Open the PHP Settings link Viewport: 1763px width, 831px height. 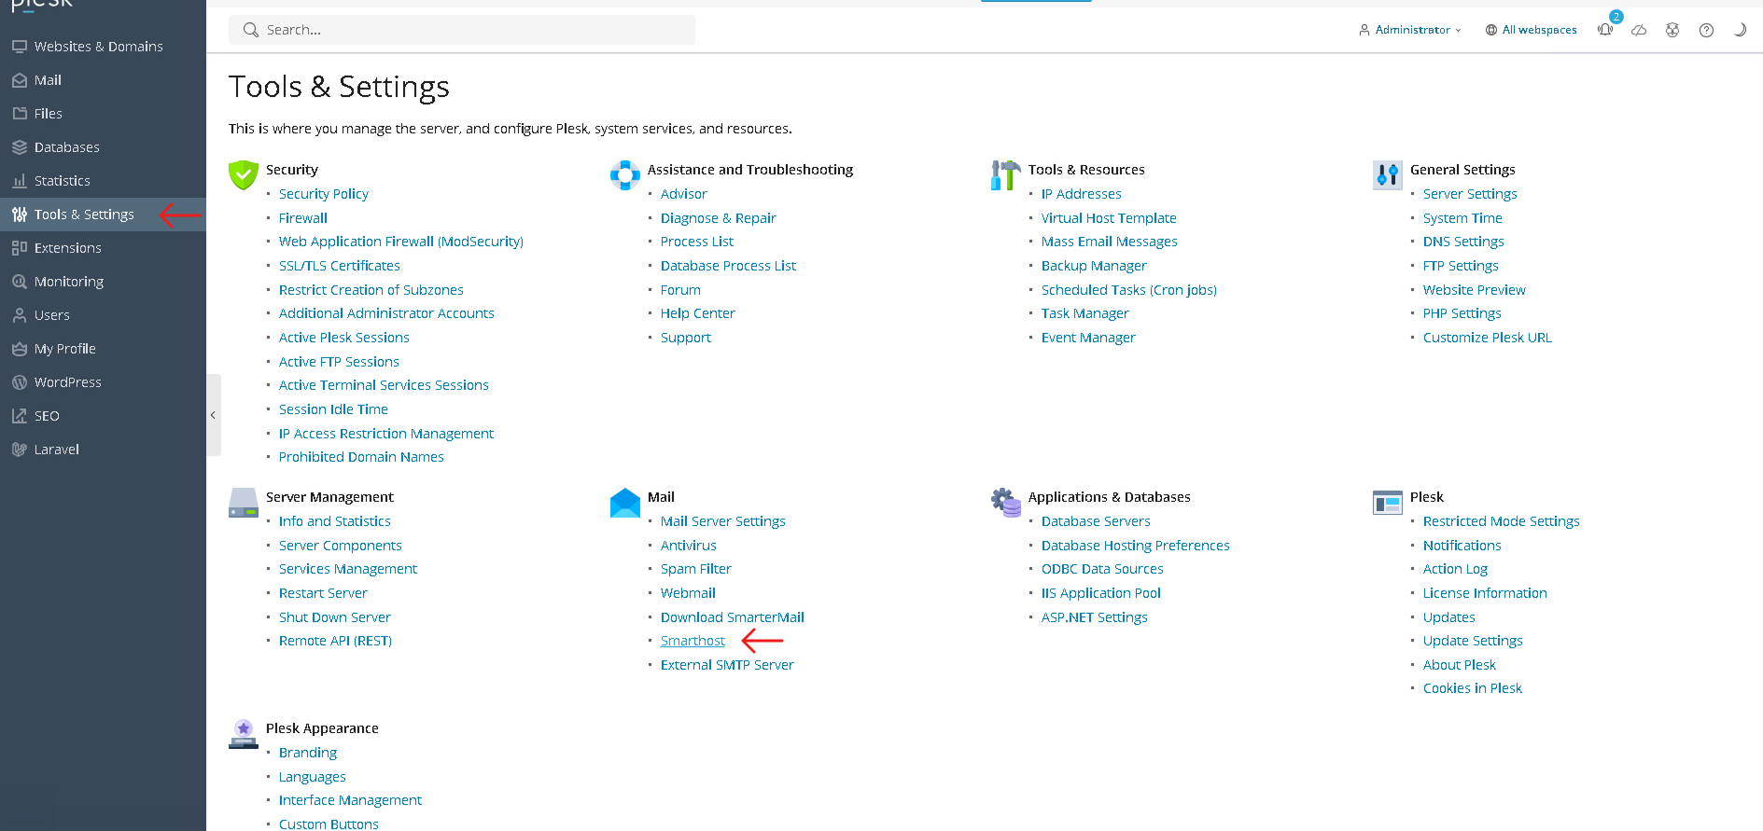pos(1462,313)
